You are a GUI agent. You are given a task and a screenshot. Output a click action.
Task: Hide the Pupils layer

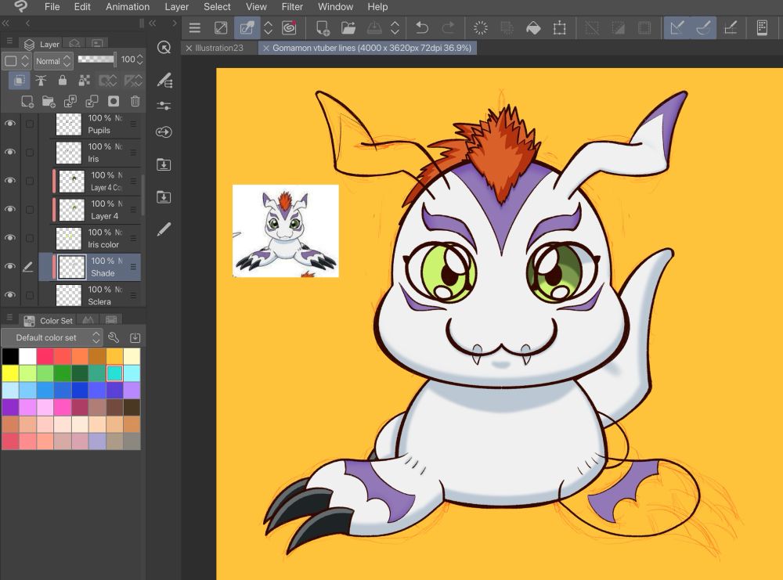10,124
